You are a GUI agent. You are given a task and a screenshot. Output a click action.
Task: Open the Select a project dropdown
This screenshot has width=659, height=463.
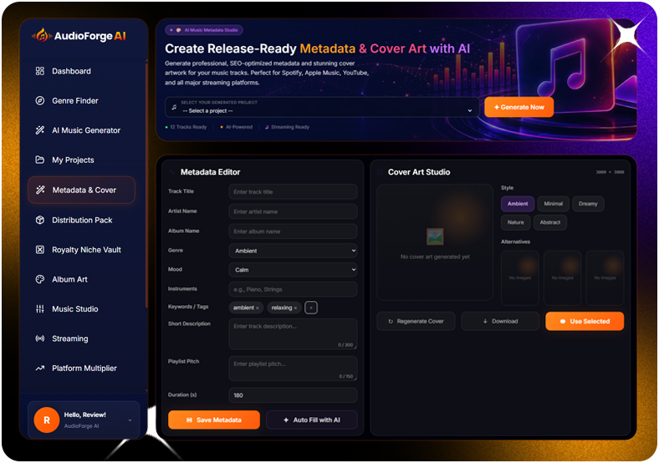(322, 107)
